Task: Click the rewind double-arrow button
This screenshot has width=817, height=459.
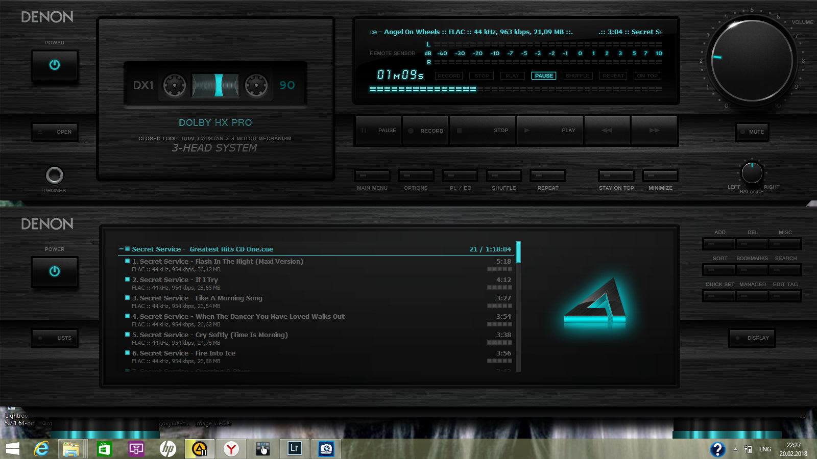Action: pos(607,131)
